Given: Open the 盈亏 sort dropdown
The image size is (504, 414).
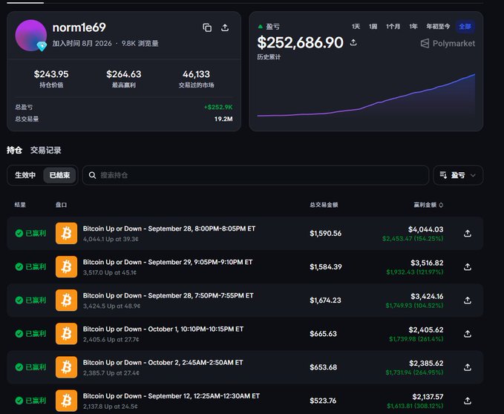Looking at the screenshot, I should (458, 175).
